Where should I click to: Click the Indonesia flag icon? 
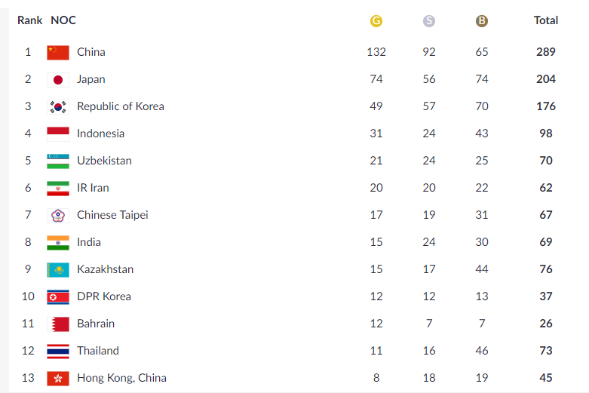click(58, 134)
